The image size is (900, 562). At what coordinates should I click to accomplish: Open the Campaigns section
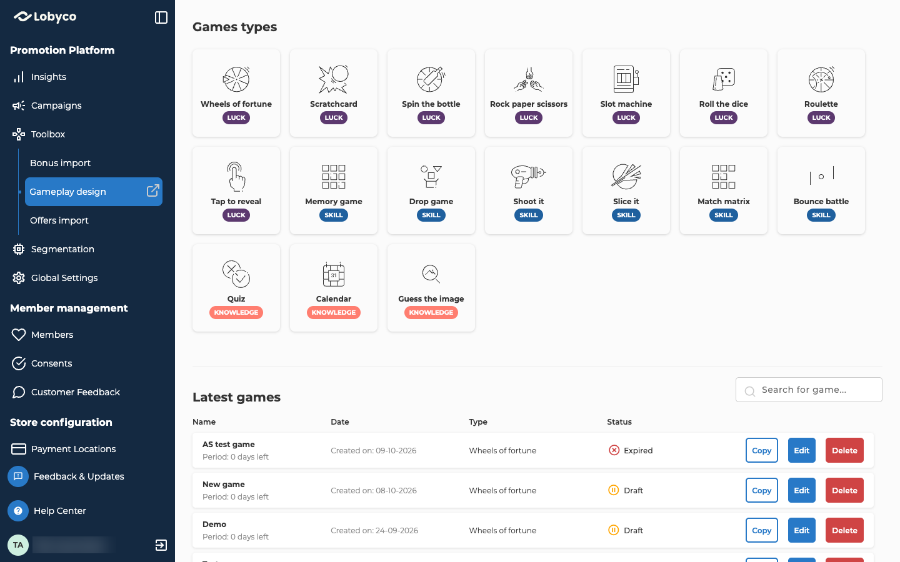pos(56,106)
